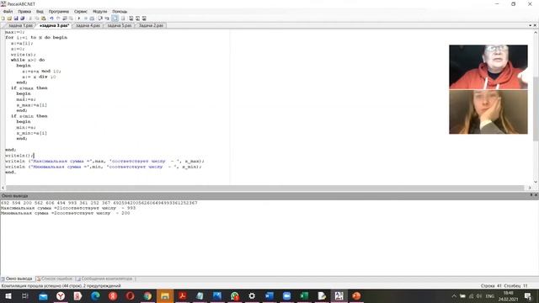
Task: Click the ENG language indicator
Action: click(490, 295)
